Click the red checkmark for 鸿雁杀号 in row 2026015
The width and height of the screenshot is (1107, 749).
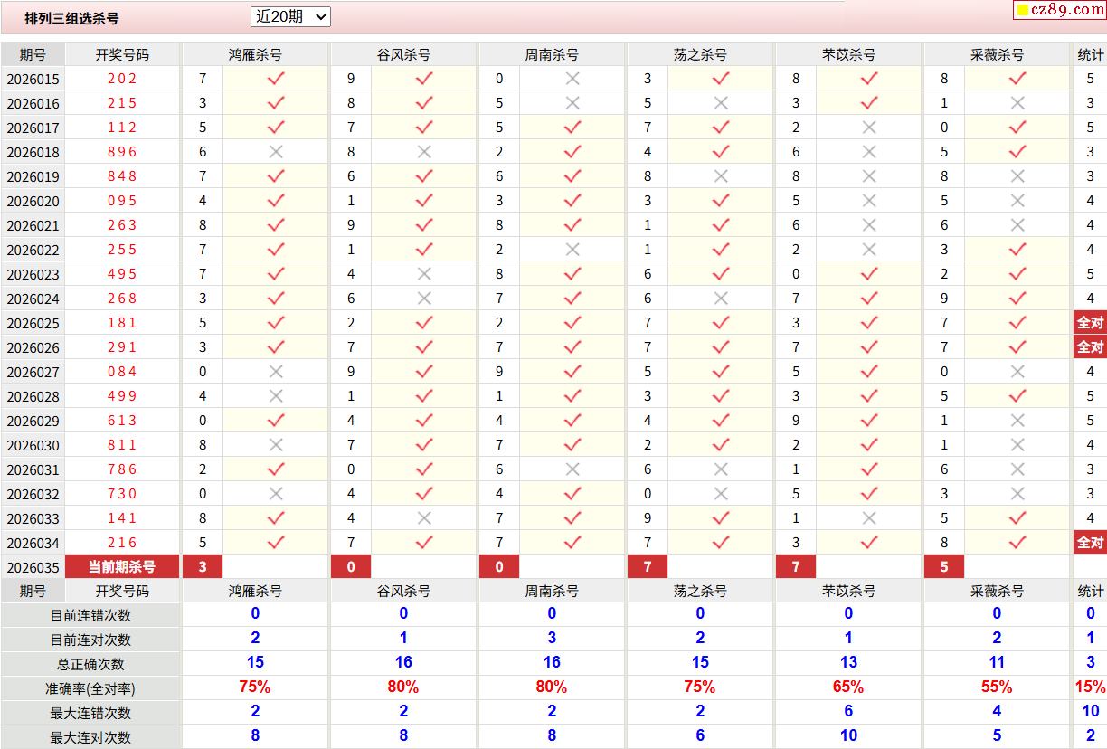tap(276, 79)
